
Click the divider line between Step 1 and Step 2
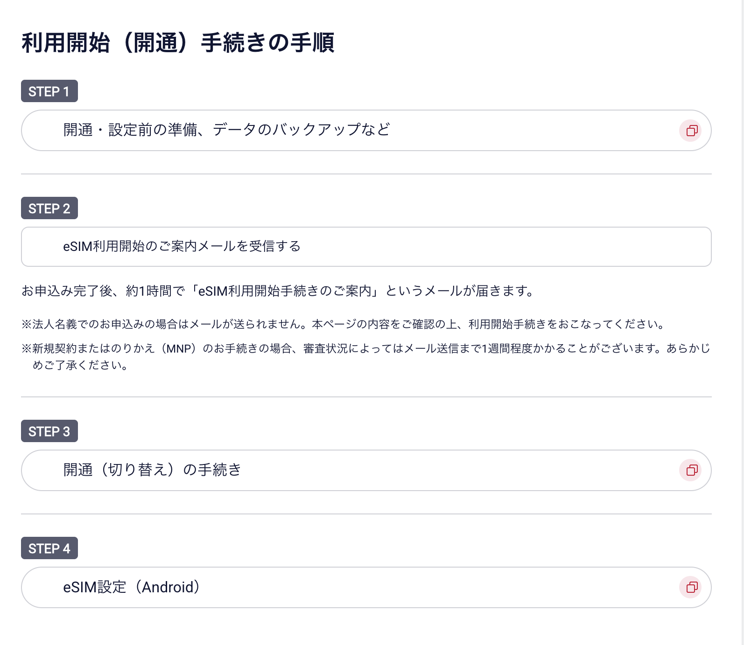[x=366, y=174]
